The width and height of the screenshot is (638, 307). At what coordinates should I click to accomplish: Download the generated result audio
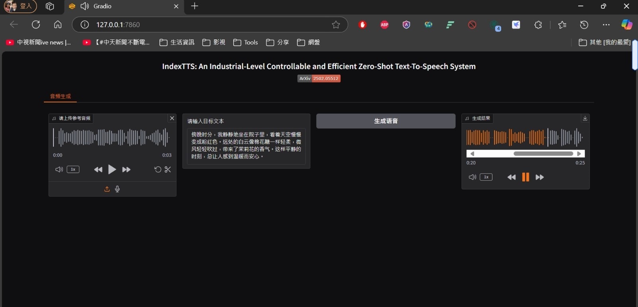(585, 118)
